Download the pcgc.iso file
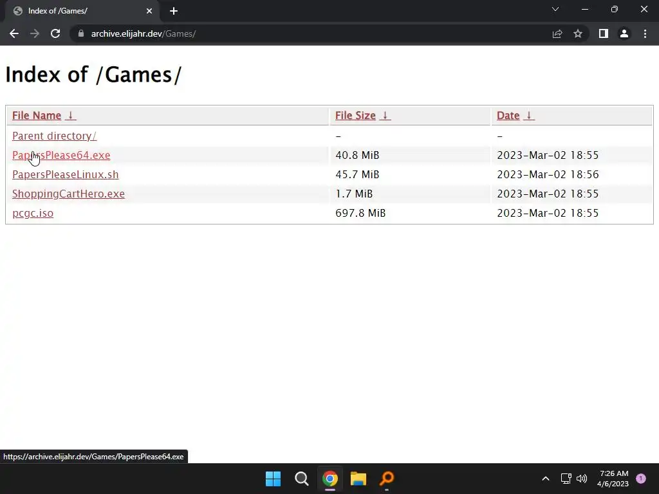 coord(33,213)
